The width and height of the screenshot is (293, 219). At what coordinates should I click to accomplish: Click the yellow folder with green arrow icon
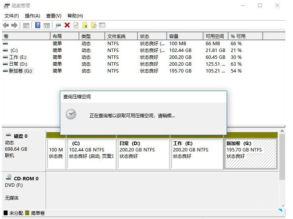pos(85,25)
